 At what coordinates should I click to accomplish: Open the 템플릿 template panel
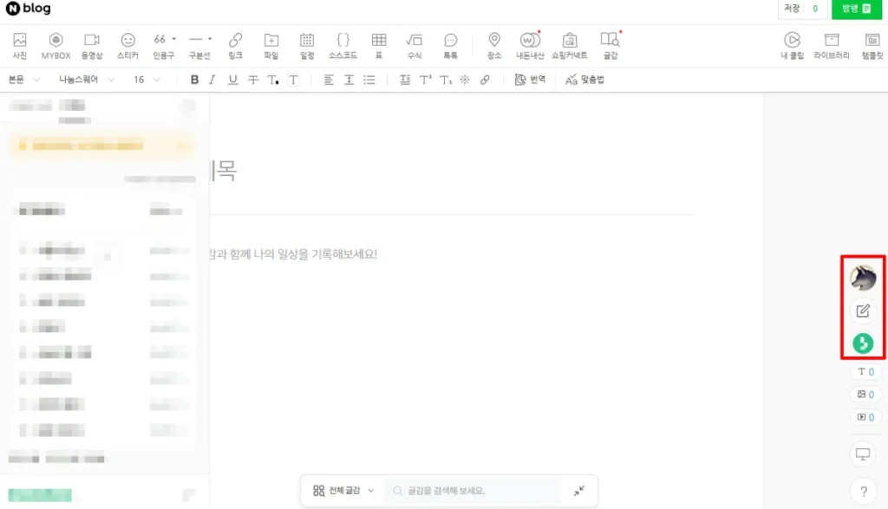tap(872, 45)
